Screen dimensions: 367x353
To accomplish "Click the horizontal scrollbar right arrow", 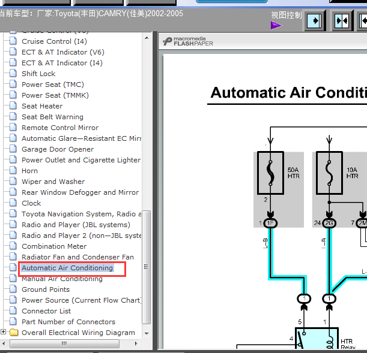I will [x=136, y=343].
